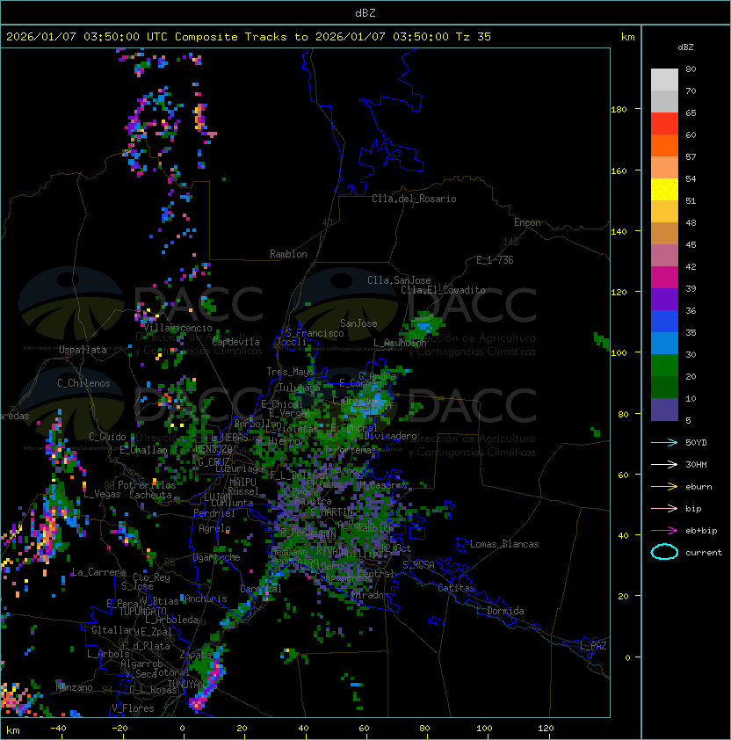The height and width of the screenshot is (740, 731).
Task: Click the 'Perdriel' map label
Action: click(x=214, y=512)
